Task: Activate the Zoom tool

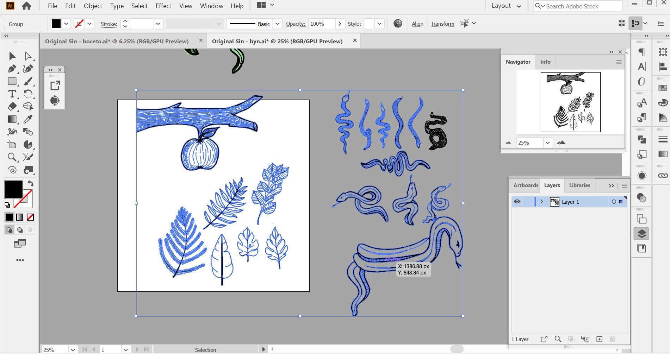Action: point(12,157)
